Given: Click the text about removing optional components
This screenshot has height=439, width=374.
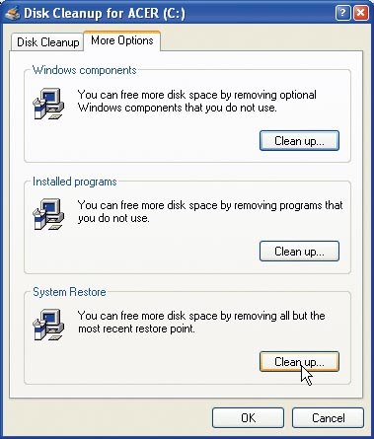Looking at the screenshot, I should pos(196,102).
